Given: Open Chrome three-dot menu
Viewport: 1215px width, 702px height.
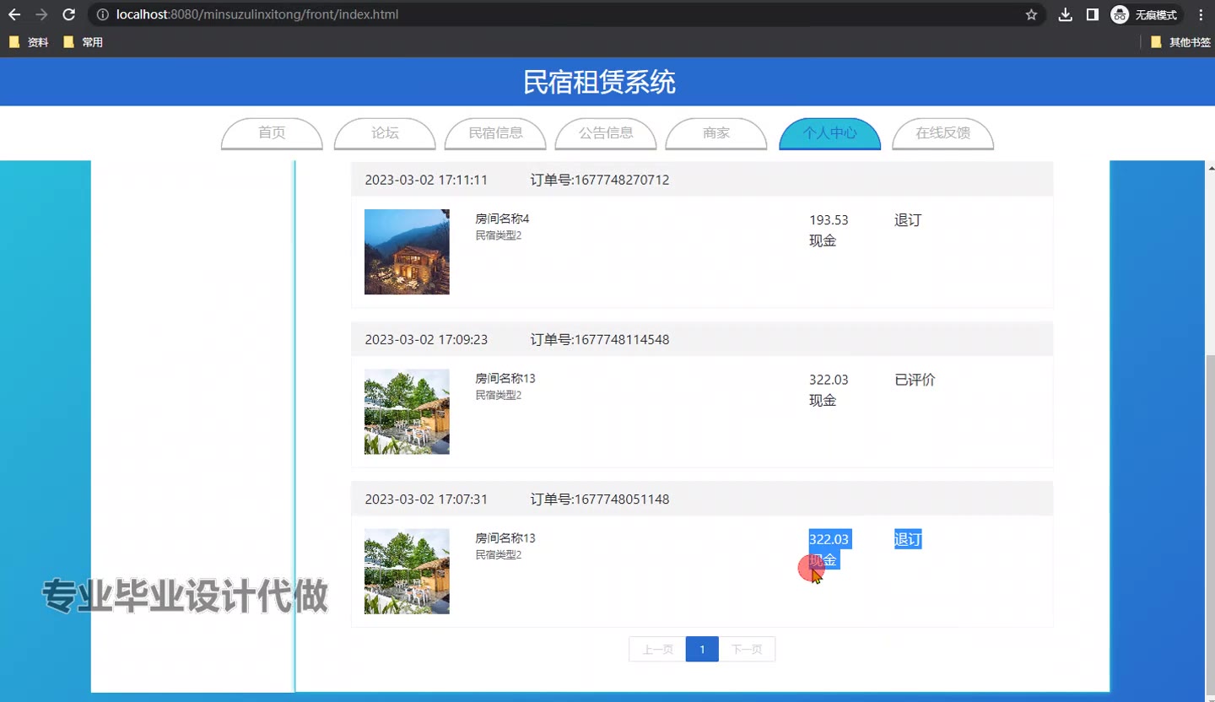Looking at the screenshot, I should point(1201,14).
